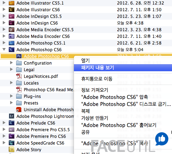This screenshot has width=172, height=154.
Task: Click the Adobe Photoshop Lightroom Lr icon
Action: tap(12, 116)
